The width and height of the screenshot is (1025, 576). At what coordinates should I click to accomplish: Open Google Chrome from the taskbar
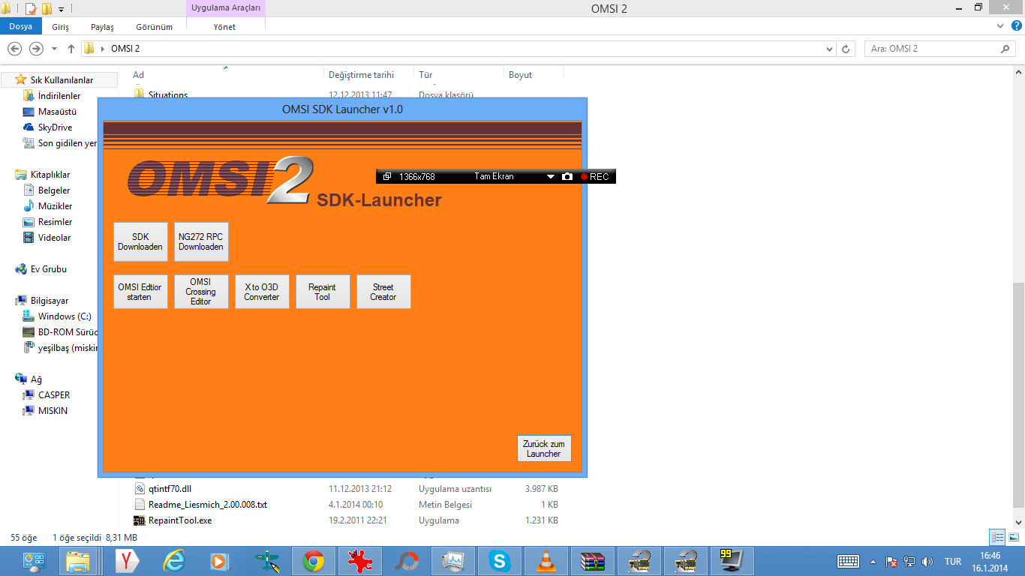313,560
